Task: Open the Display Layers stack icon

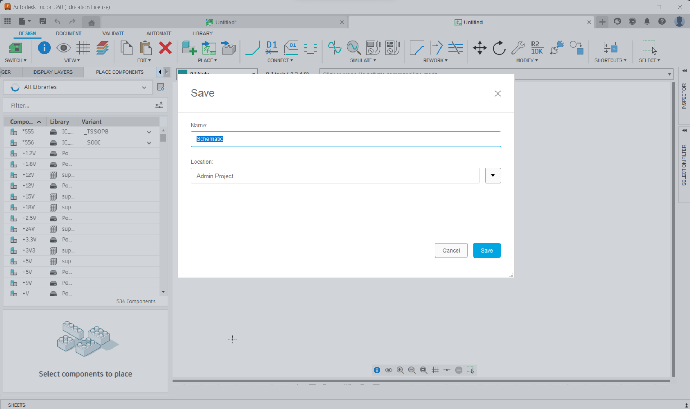Action: (x=102, y=48)
